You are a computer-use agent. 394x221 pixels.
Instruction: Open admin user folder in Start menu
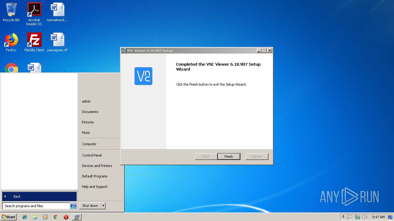pyautogui.click(x=86, y=101)
